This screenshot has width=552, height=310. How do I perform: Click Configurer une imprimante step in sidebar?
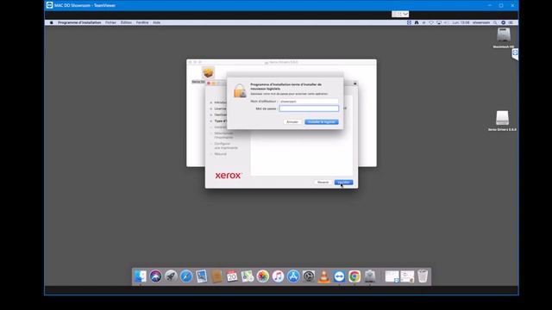click(226, 146)
